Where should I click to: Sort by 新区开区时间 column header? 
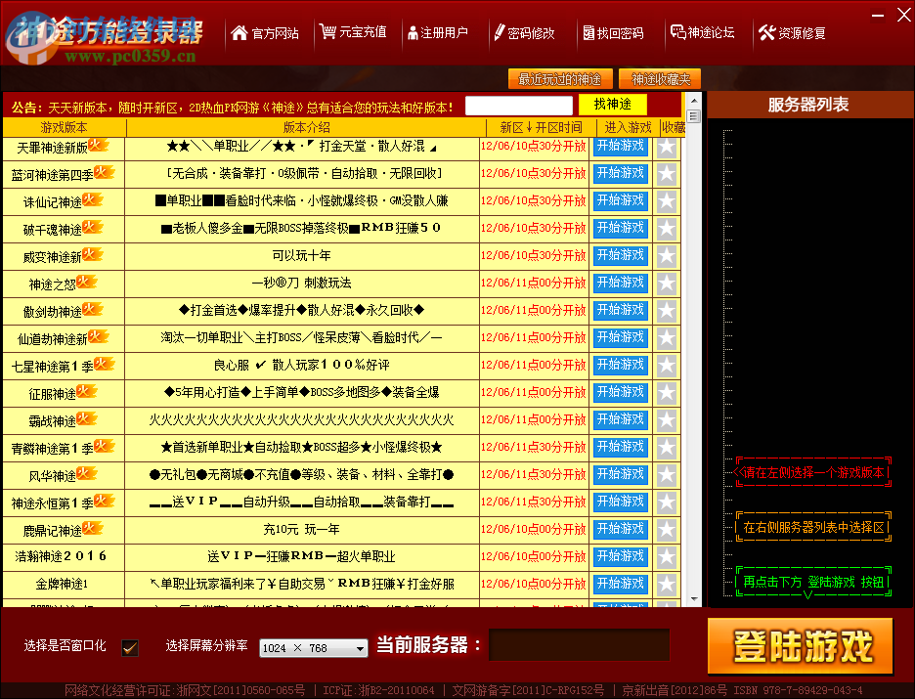(x=541, y=127)
